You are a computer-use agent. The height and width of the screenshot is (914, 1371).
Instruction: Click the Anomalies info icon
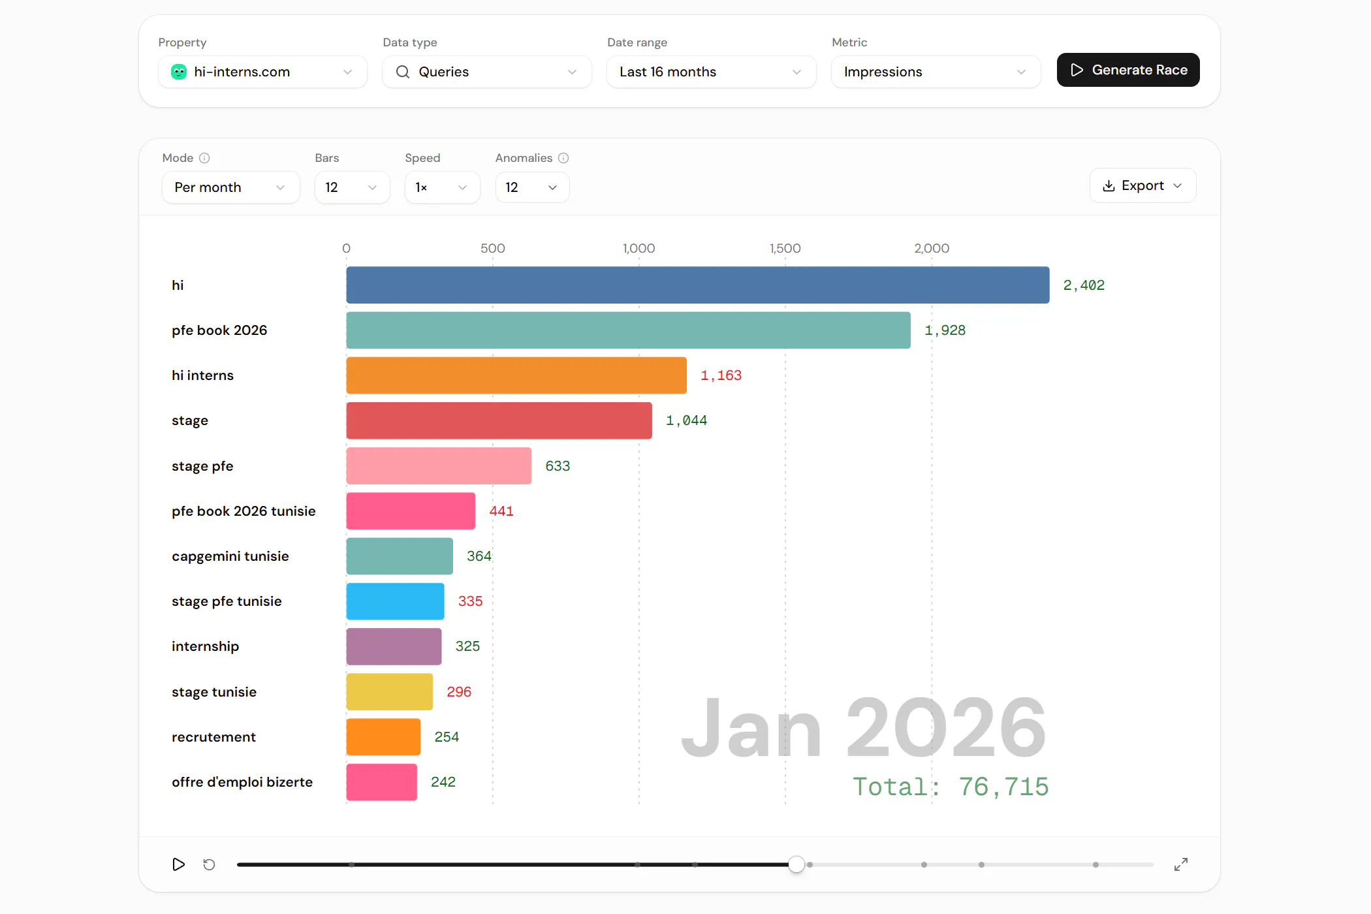563,158
